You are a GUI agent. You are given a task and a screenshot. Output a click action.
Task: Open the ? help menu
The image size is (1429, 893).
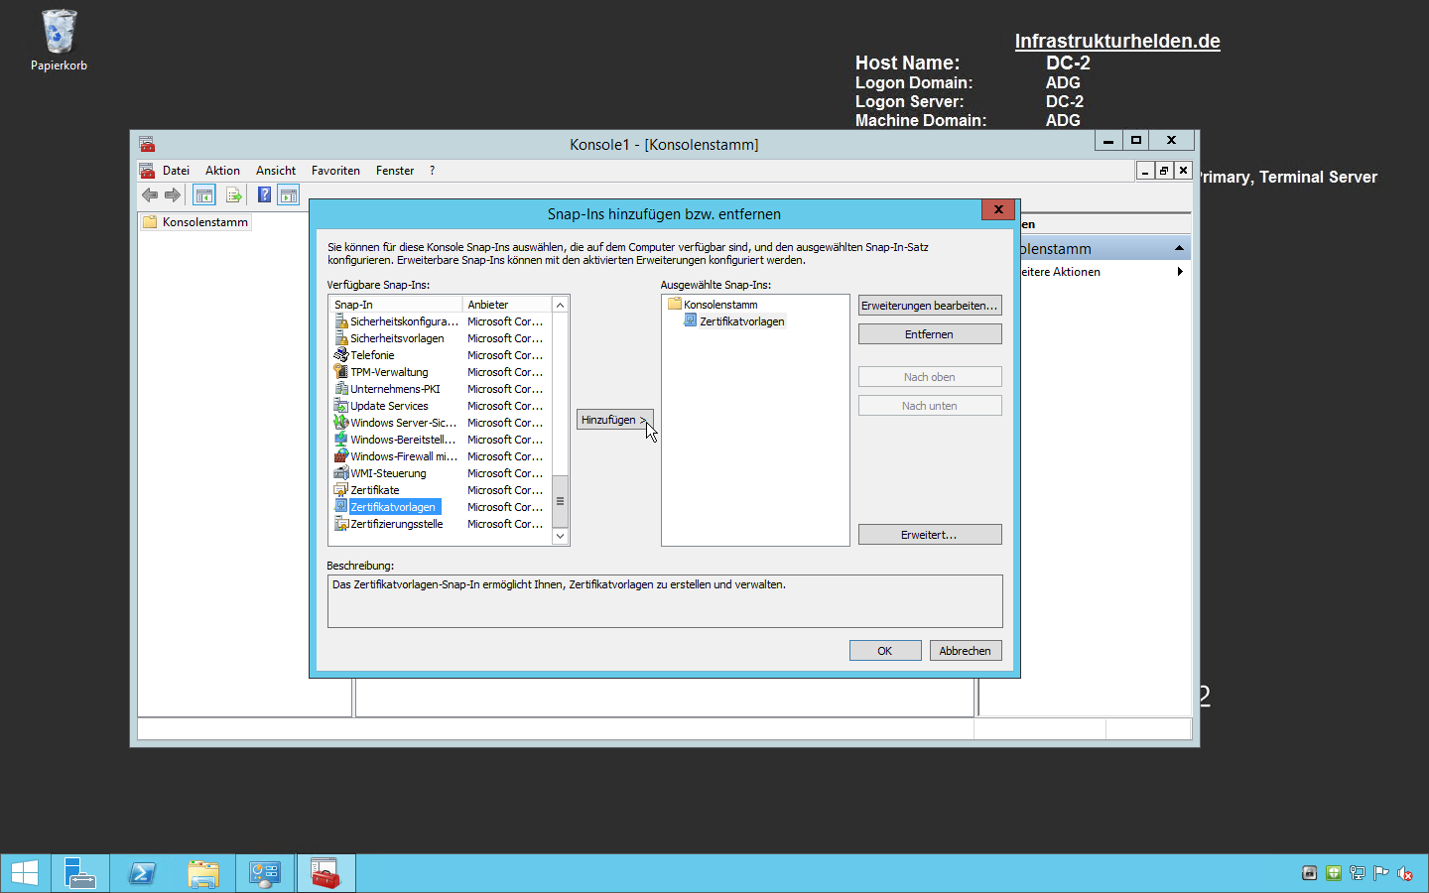click(x=432, y=171)
